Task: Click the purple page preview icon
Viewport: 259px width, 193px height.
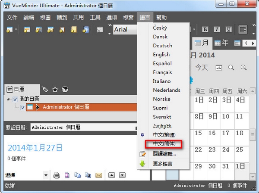Action: click(67, 175)
